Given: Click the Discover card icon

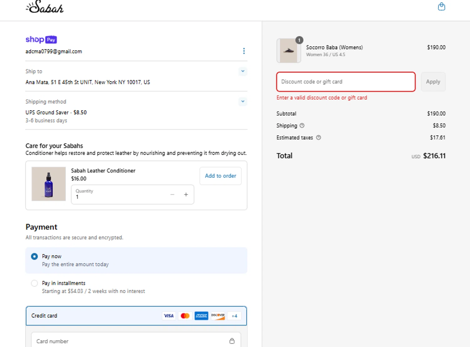Looking at the screenshot, I should pyautogui.click(x=218, y=316).
